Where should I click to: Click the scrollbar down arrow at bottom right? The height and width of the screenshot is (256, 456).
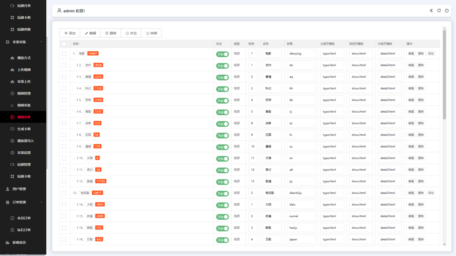[444, 245]
